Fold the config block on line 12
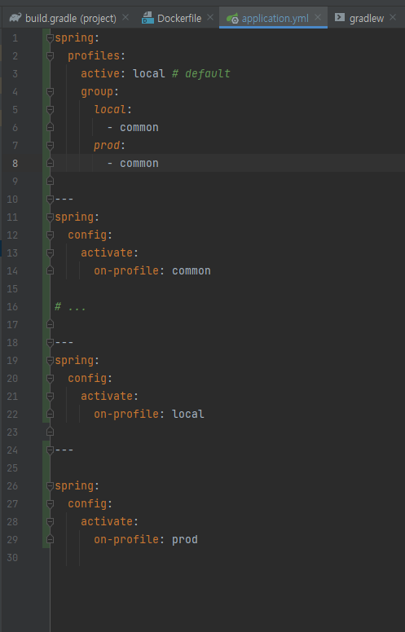The height and width of the screenshot is (632, 405). pos(50,235)
